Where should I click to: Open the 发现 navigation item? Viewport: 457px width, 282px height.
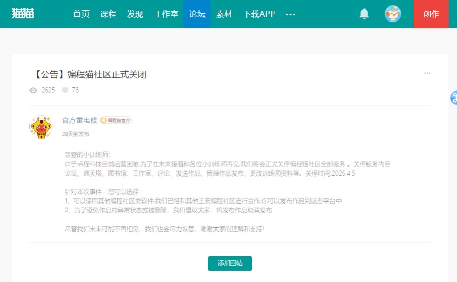pyautogui.click(x=135, y=14)
